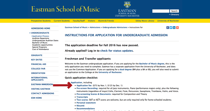Go to Sibley Music Library
The width and height of the screenshot is (210, 111).
coord(145,21)
